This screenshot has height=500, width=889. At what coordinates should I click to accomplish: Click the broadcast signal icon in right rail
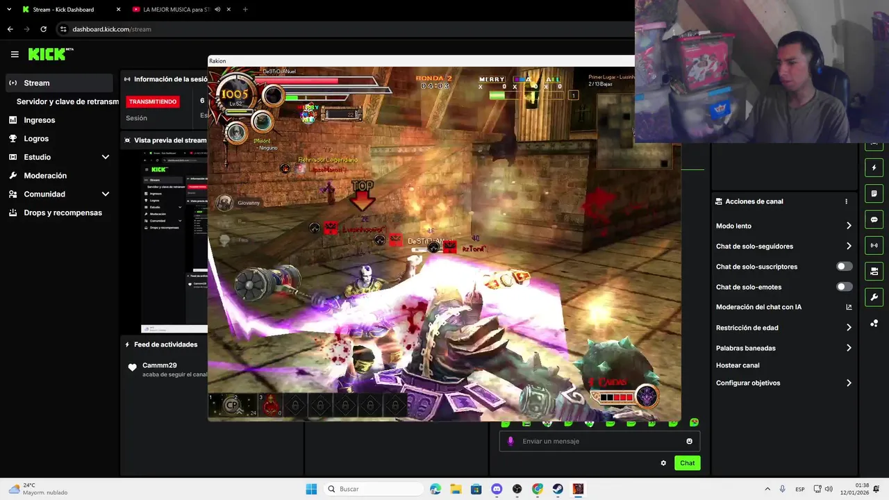click(x=874, y=245)
